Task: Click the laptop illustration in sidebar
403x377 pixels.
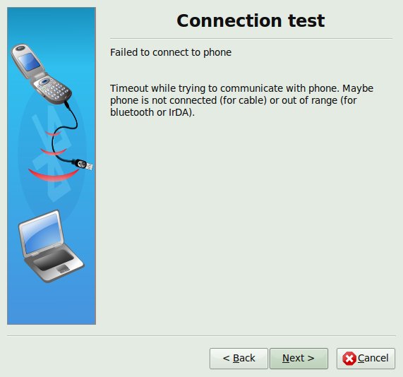Action: [x=51, y=246]
